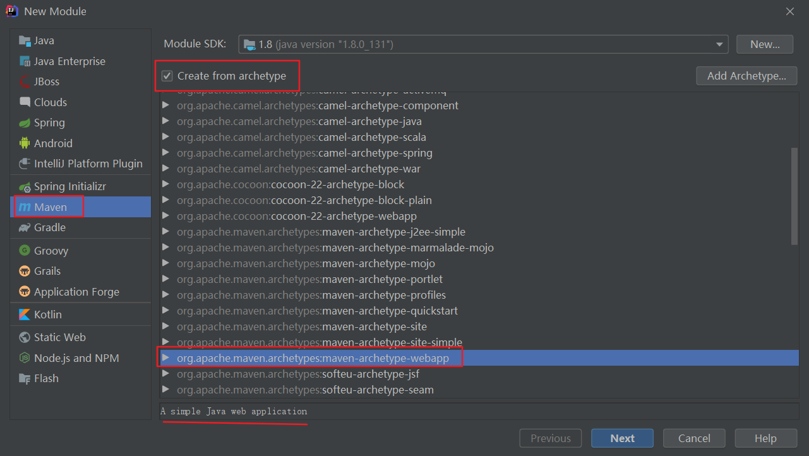
Task: Select Node.js and NPM module type
Action: [x=81, y=358]
